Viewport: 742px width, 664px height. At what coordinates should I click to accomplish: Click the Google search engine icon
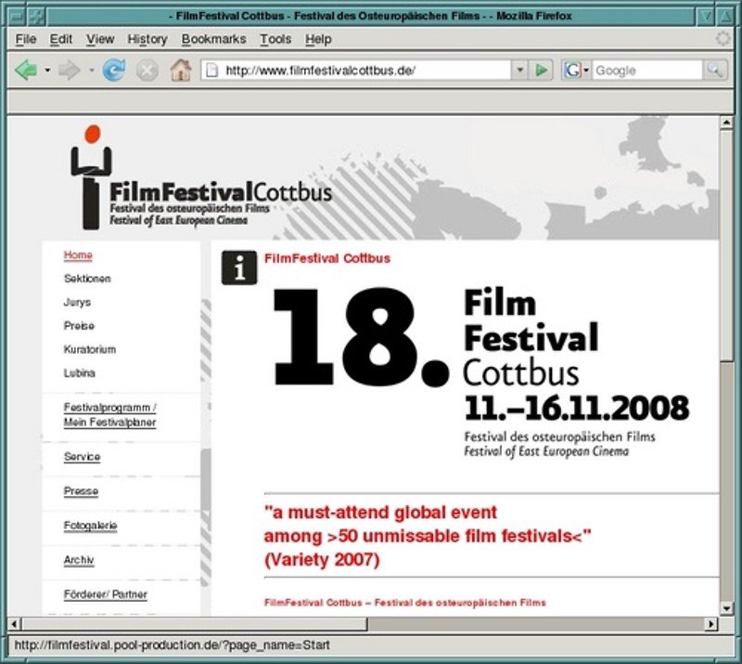point(572,71)
